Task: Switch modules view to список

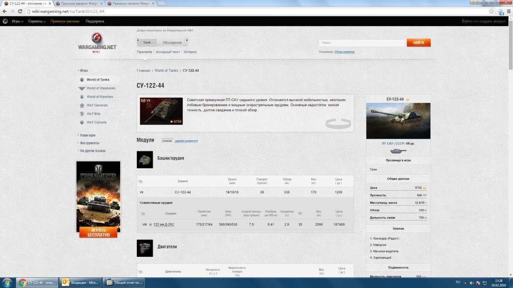Action: (167, 141)
